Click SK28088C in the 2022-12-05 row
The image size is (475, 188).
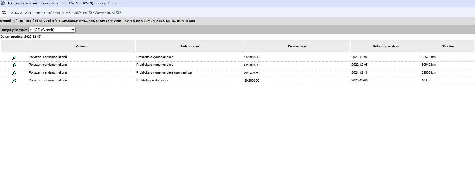[x=252, y=65]
